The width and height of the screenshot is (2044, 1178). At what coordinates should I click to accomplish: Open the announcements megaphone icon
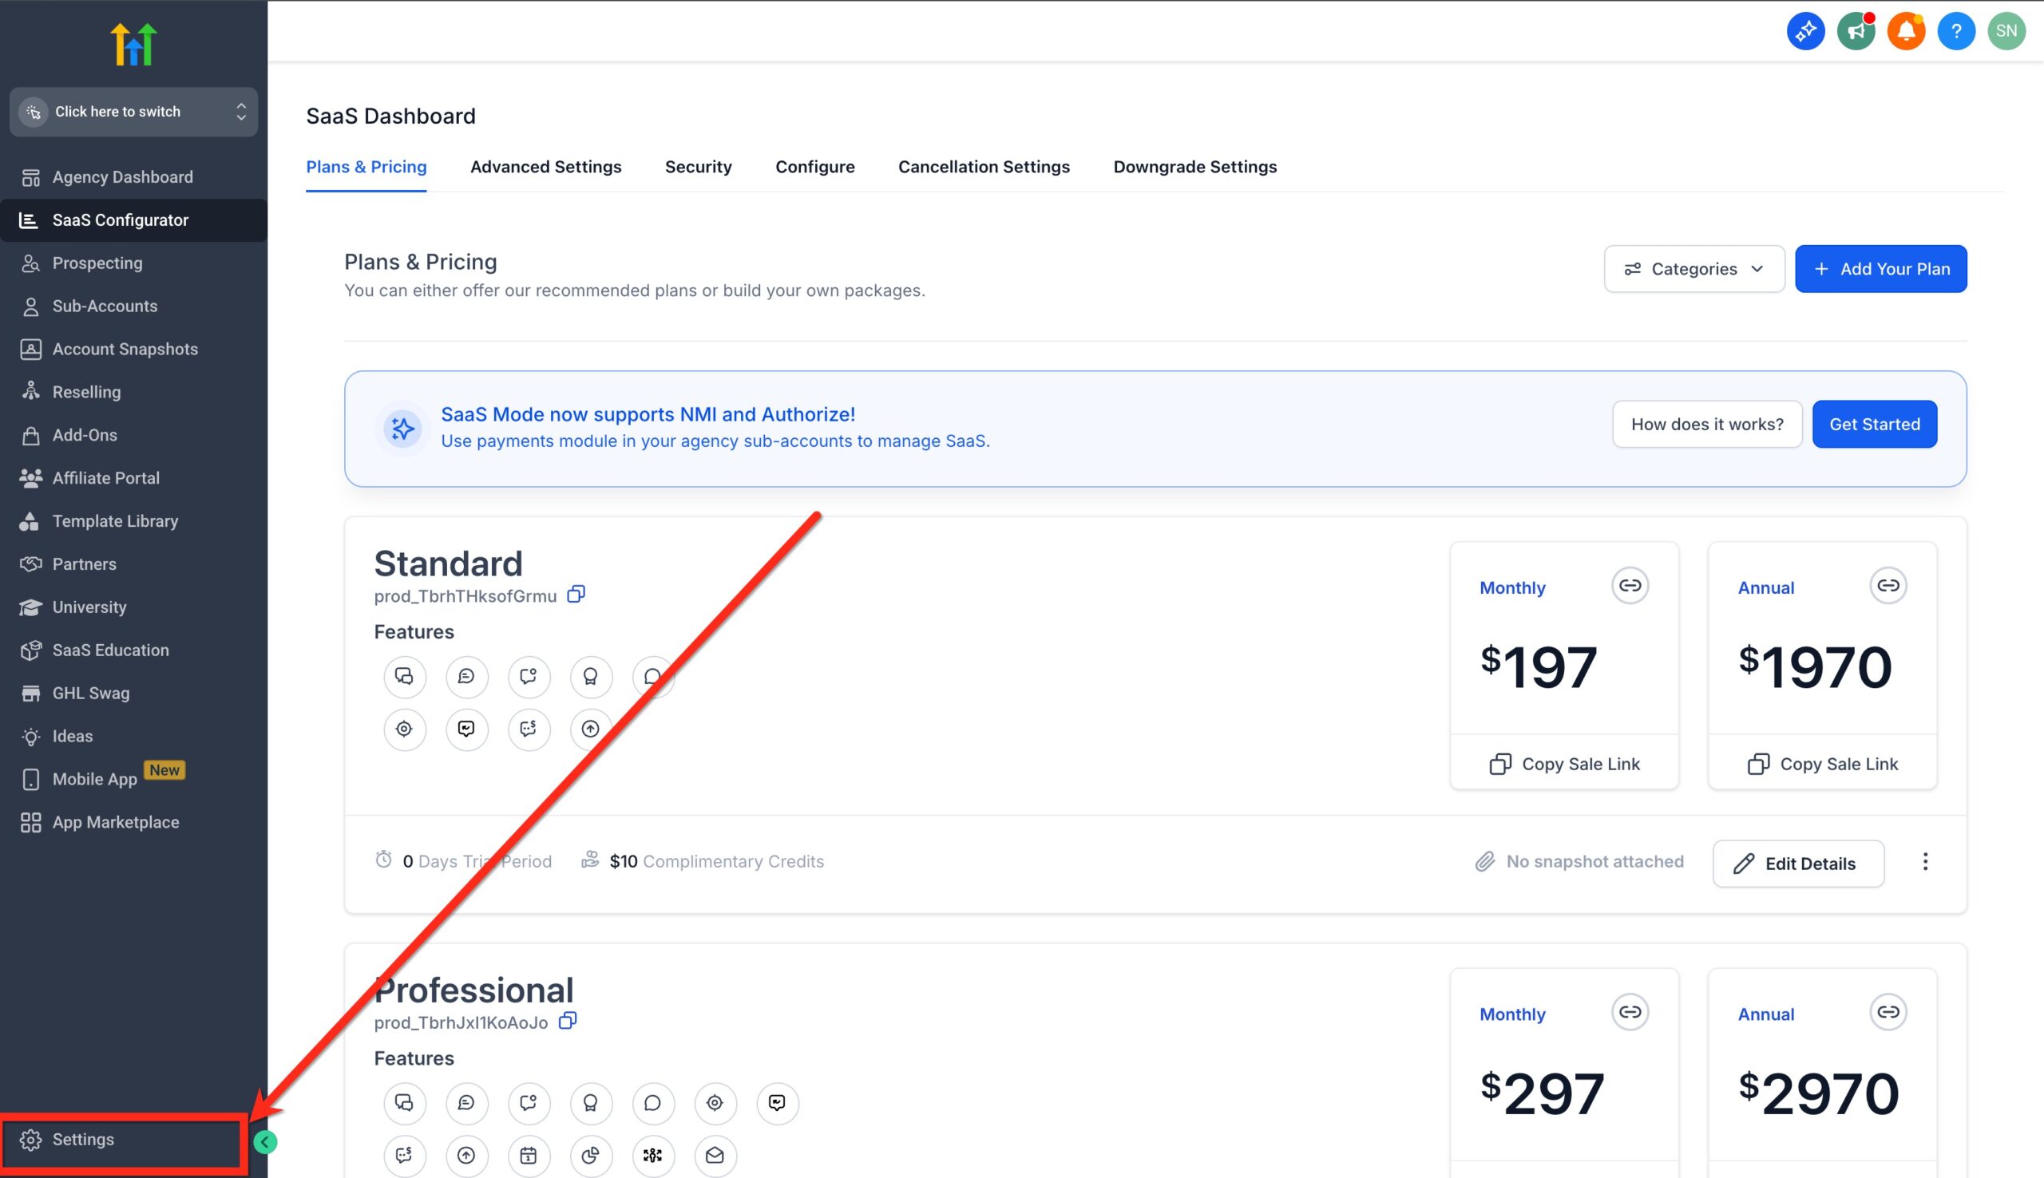point(1856,30)
